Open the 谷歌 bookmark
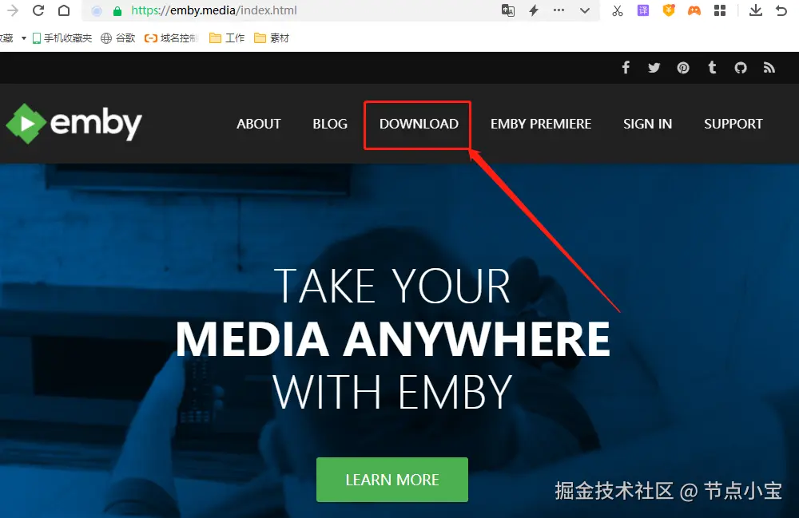The height and width of the screenshot is (518, 799). coord(118,38)
